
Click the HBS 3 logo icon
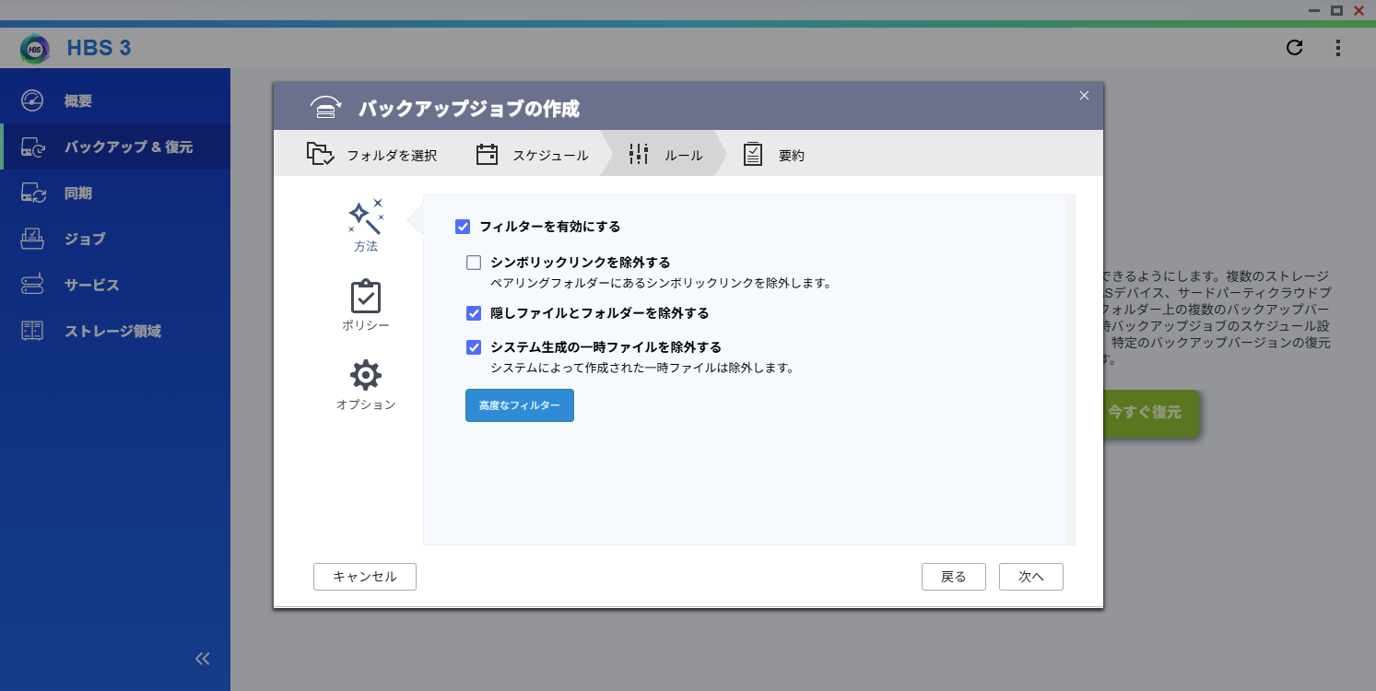pyautogui.click(x=35, y=49)
